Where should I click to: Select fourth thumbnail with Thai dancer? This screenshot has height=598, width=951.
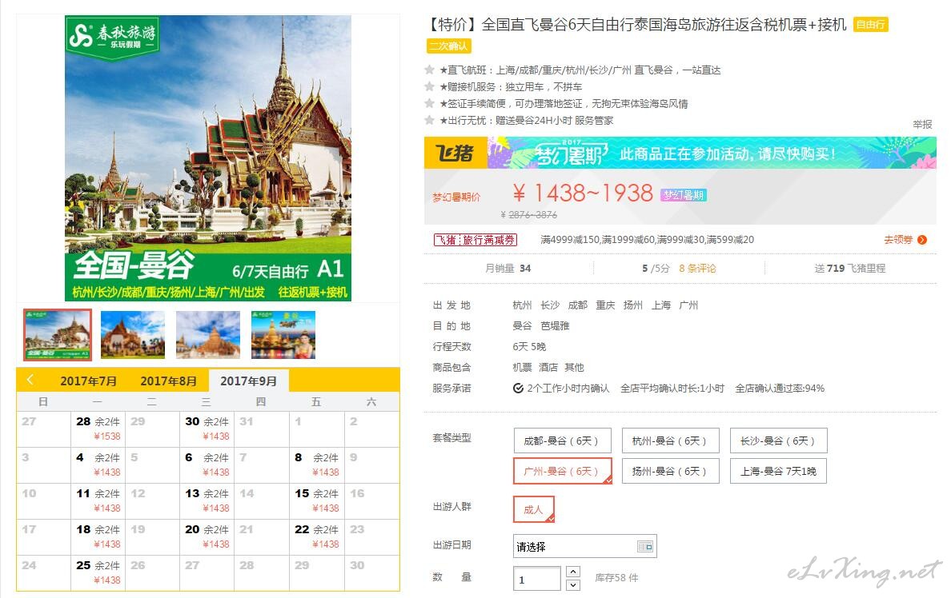[x=283, y=335]
